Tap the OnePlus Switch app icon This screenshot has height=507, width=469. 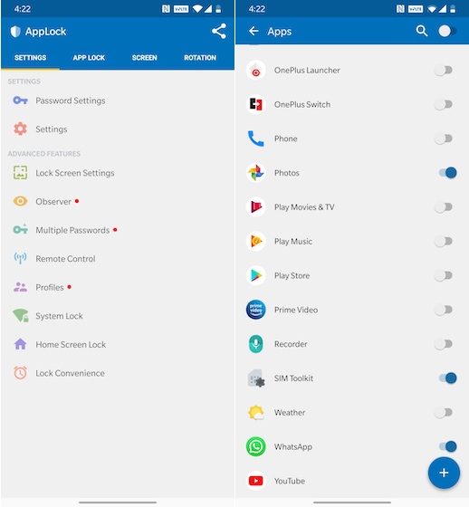coord(256,104)
